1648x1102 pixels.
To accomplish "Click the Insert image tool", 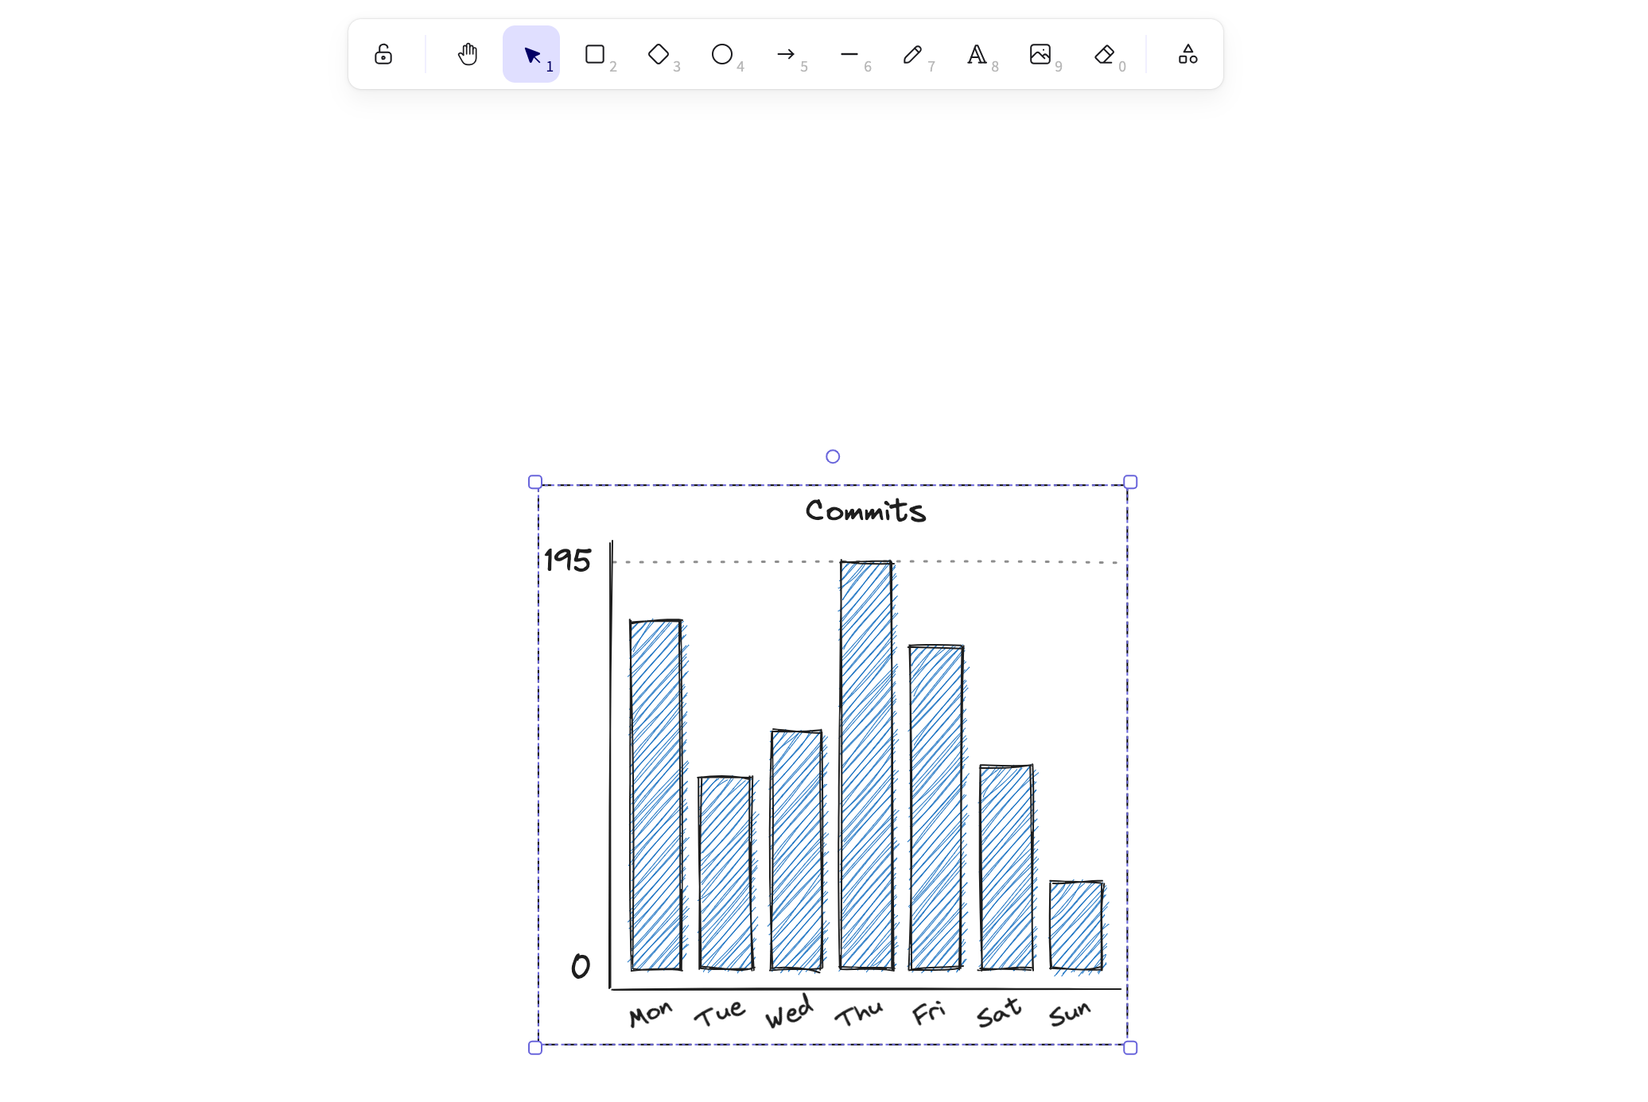I will 1040,54.
